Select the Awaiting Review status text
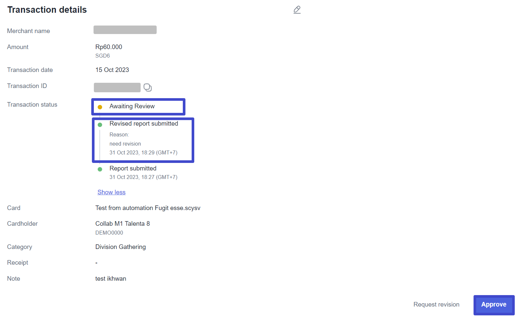 (132, 106)
